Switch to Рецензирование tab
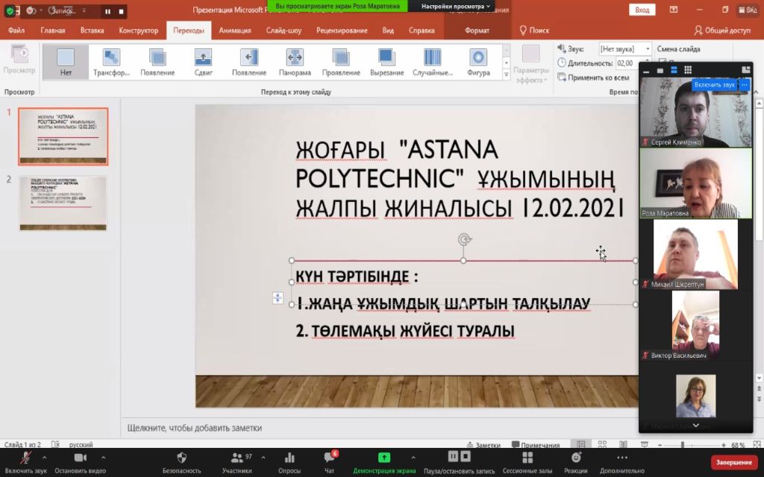Image resolution: width=764 pixels, height=477 pixels. pyautogui.click(x=342, y=30)
